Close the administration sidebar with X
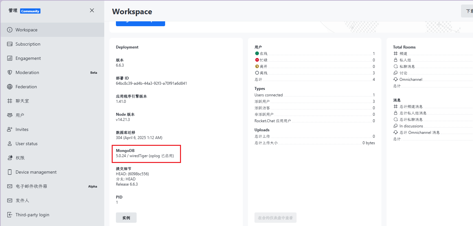This screenshot has width=473, height=226. pyautogui.click(x=92, y=10)
